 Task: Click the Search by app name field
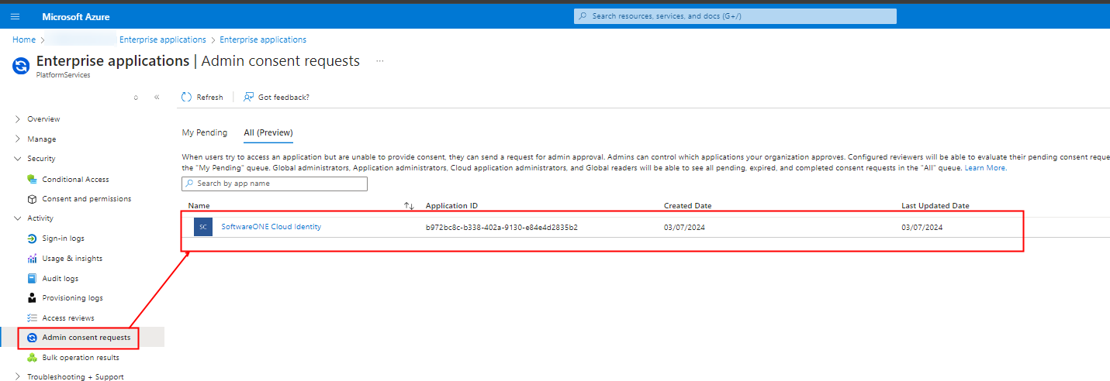pyautogui.click(x=275, y=184)
